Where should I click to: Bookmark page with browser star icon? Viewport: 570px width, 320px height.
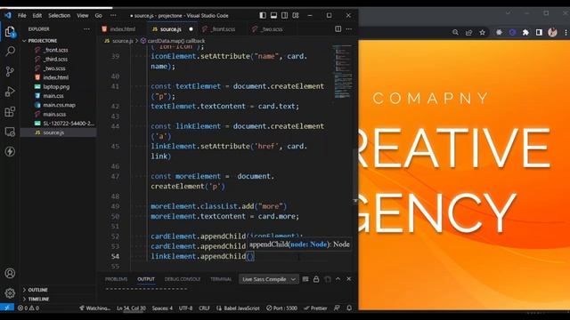point(483,32)
